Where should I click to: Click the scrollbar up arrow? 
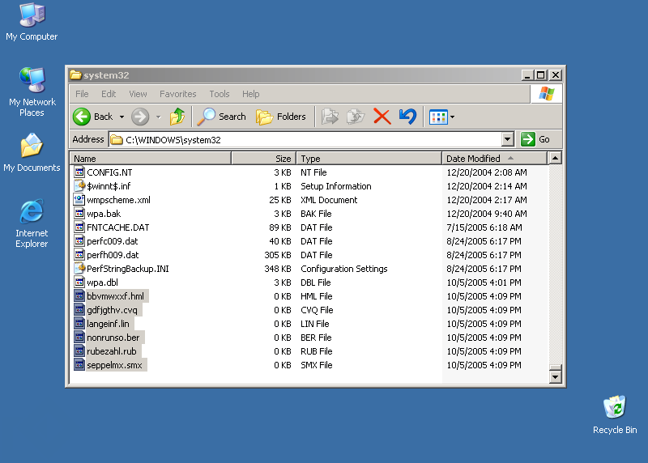pyautogui.click(x=555, y=158)
